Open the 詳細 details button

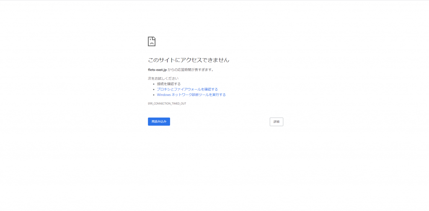(x=277, y=122)
